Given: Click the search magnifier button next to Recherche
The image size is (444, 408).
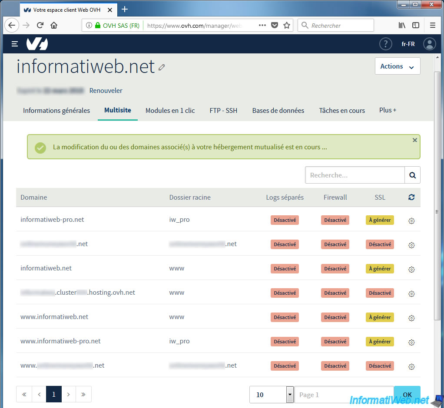Looking at the screenshot, I should point(412,175).
